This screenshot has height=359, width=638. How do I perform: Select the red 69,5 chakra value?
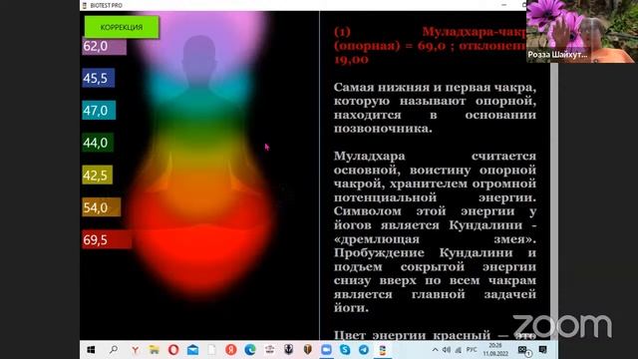[107, 239]
